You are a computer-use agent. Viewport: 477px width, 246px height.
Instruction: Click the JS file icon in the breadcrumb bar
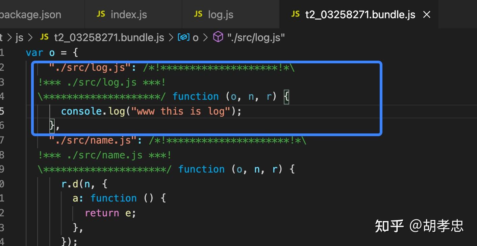pos(44,37)
